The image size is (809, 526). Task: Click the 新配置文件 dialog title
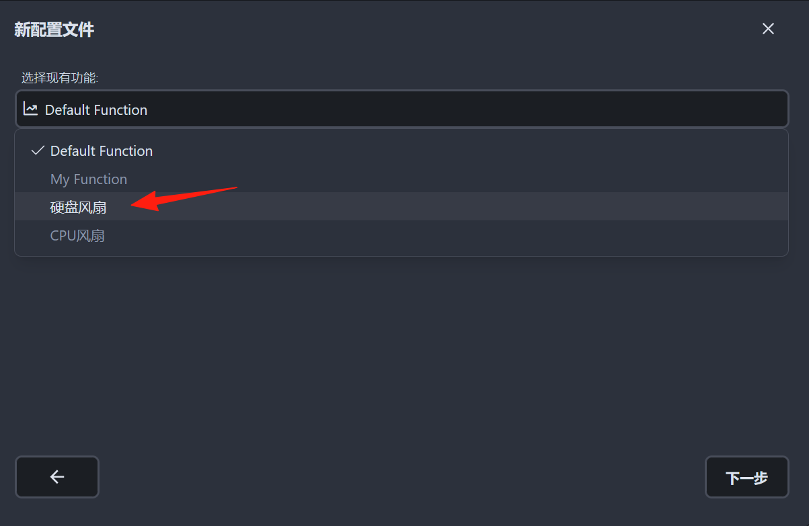coord(54,30)
